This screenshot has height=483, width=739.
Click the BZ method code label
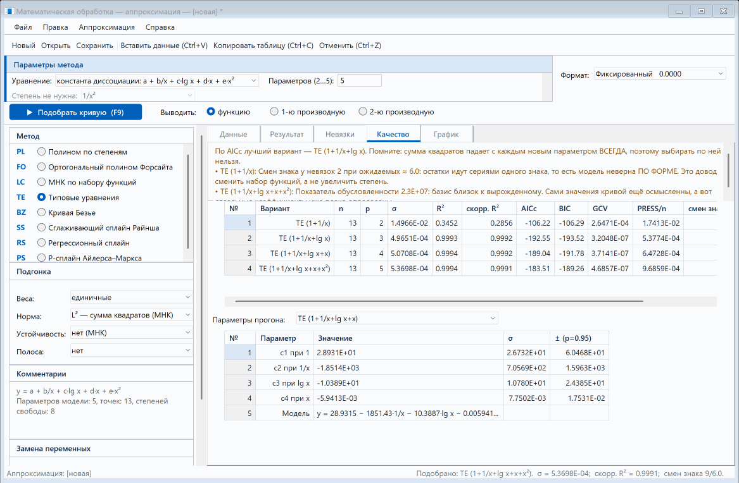[x=21, y=212]
